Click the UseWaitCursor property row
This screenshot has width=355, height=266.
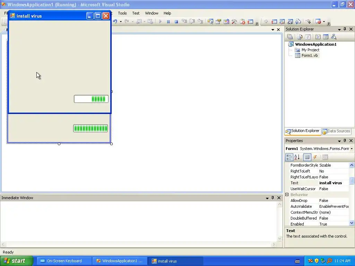tap(319, 189)
